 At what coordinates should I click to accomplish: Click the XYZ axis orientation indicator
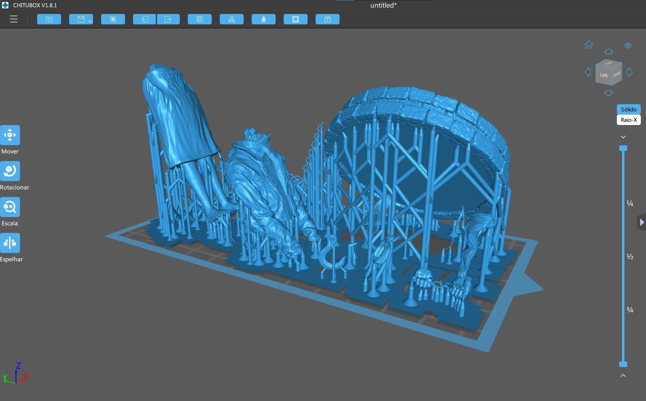coord(16,374)
